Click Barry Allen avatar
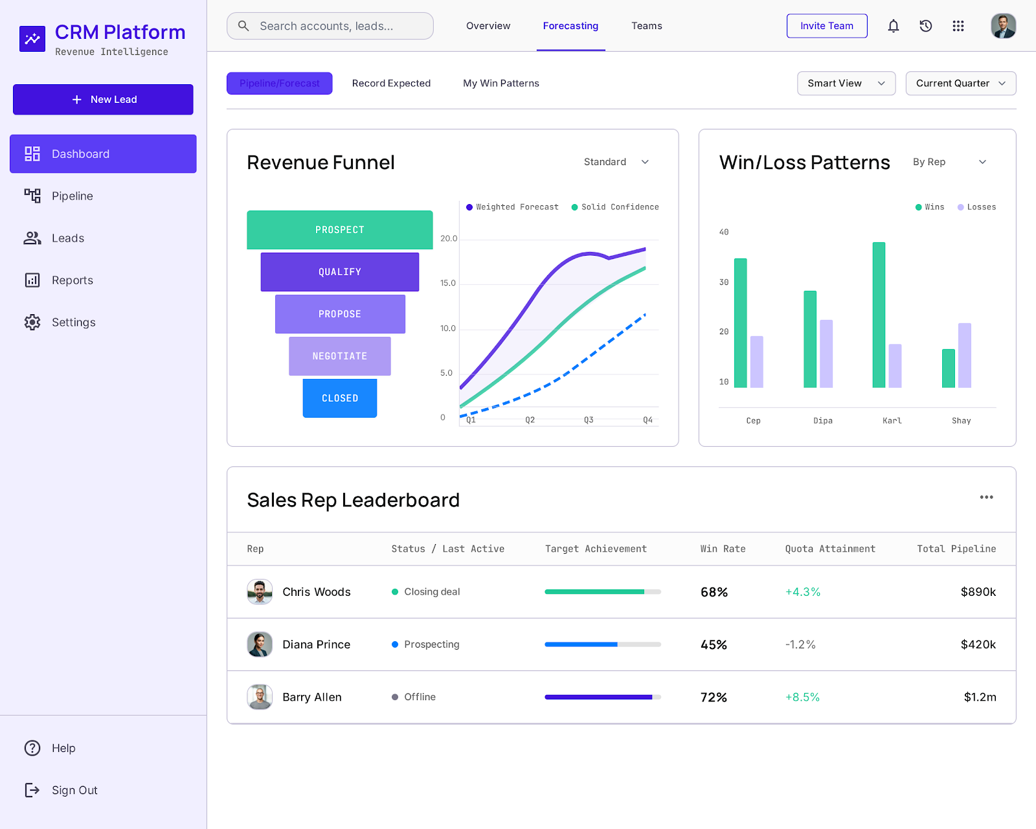Screen dimensions: 1036x829 [260, 697]
